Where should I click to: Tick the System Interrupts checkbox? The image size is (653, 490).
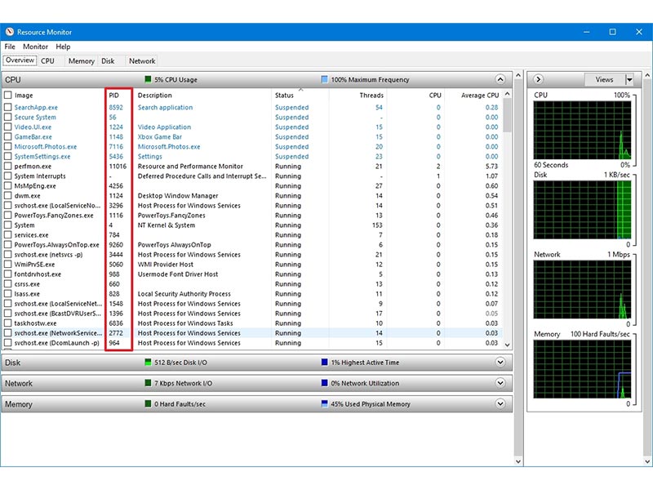[x=7, y=176]
